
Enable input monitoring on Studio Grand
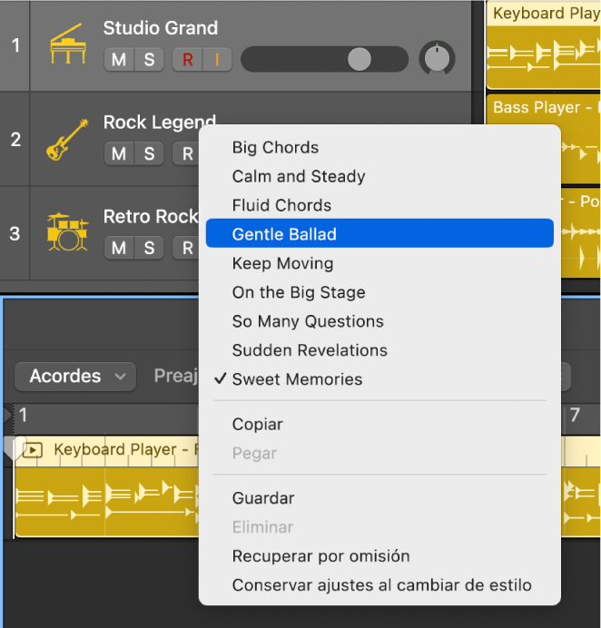click(x=217, y=60)
